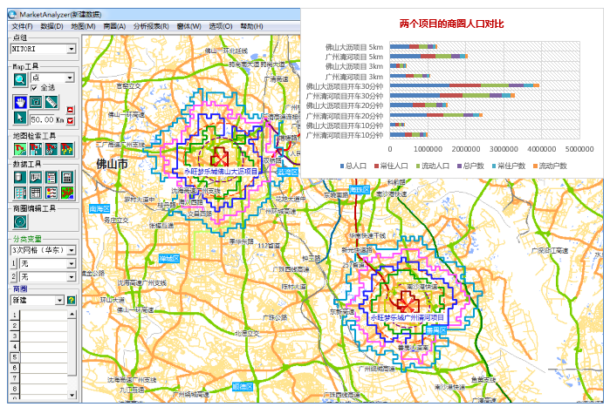Open the 商圈(A) menu
This screenshot has width=610, height=407.
pos(114,26)
